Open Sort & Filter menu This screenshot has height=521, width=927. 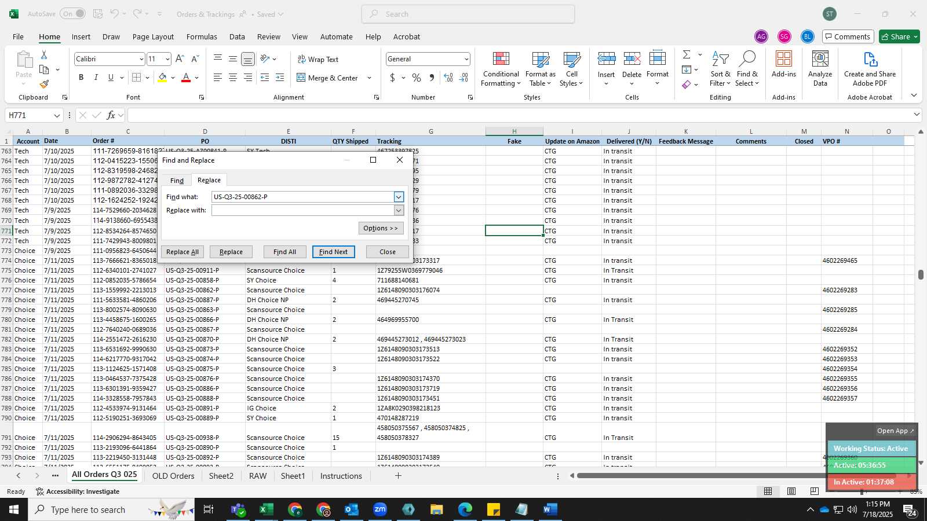click(720, 69)
